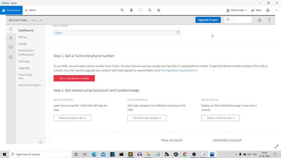Image resolution: width=281 pixels, height=158 pixels.
Task: Go to Settings in the sidebar
Action: point(24,61)
